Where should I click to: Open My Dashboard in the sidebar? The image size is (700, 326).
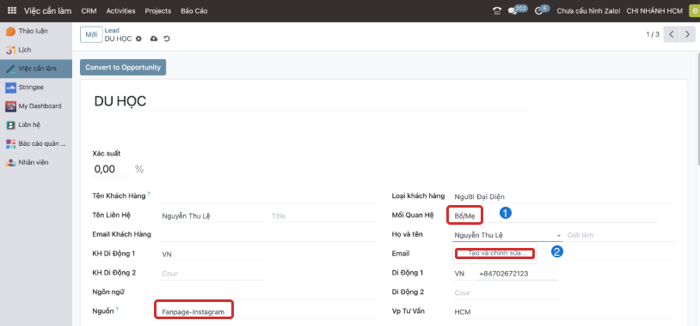coord(36,106)
